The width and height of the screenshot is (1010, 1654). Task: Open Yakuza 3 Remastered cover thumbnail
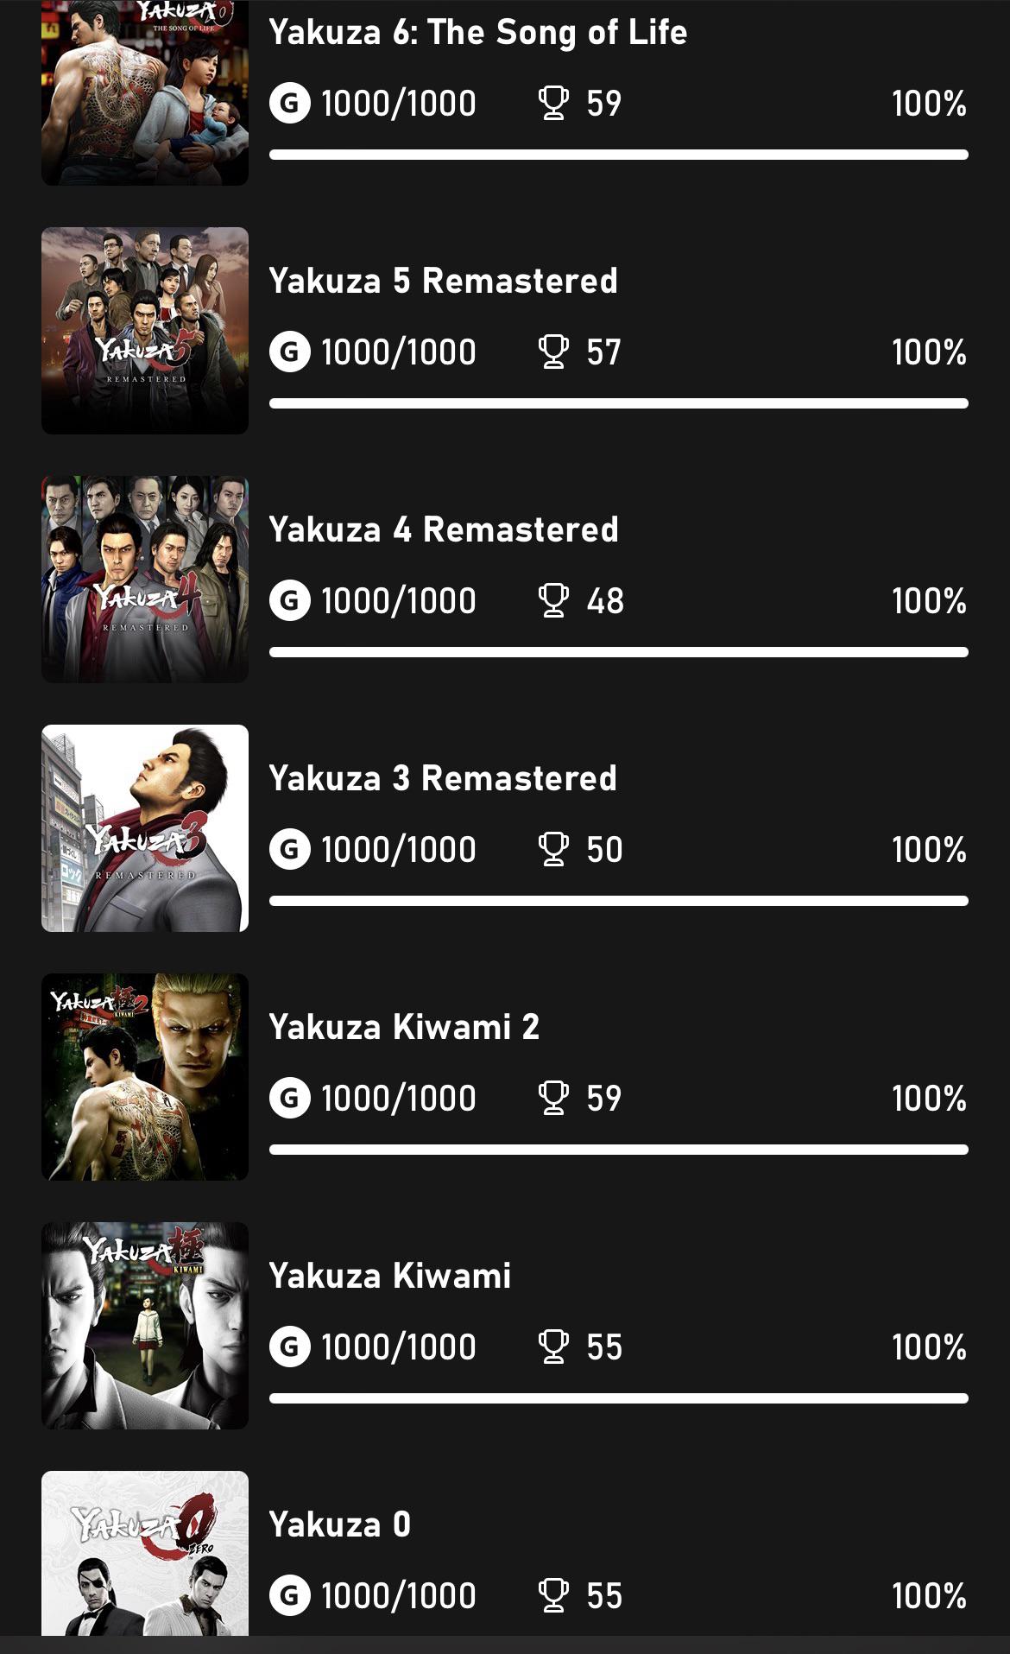(145, 828)
